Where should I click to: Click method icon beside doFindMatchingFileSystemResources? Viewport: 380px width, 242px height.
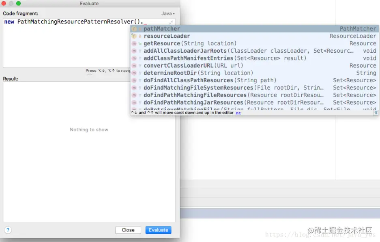coord(134,88)
